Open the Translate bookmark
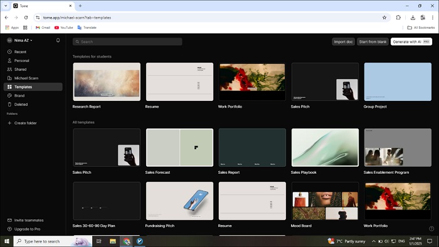The image size is (439, 247). coord(87,28)
